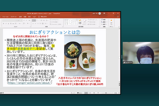The height and width of the screenshot is (106, 159).
Task: Click Shape Effects (図形の効果) button
Action: 92,24
